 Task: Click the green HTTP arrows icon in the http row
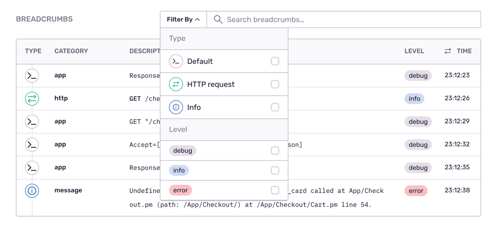click(32, 98)
